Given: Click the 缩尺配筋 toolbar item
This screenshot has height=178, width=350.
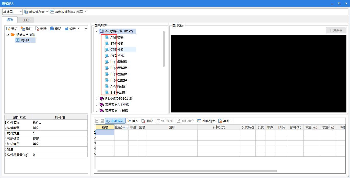Looking at the screenshot, I should pos(165,121).
